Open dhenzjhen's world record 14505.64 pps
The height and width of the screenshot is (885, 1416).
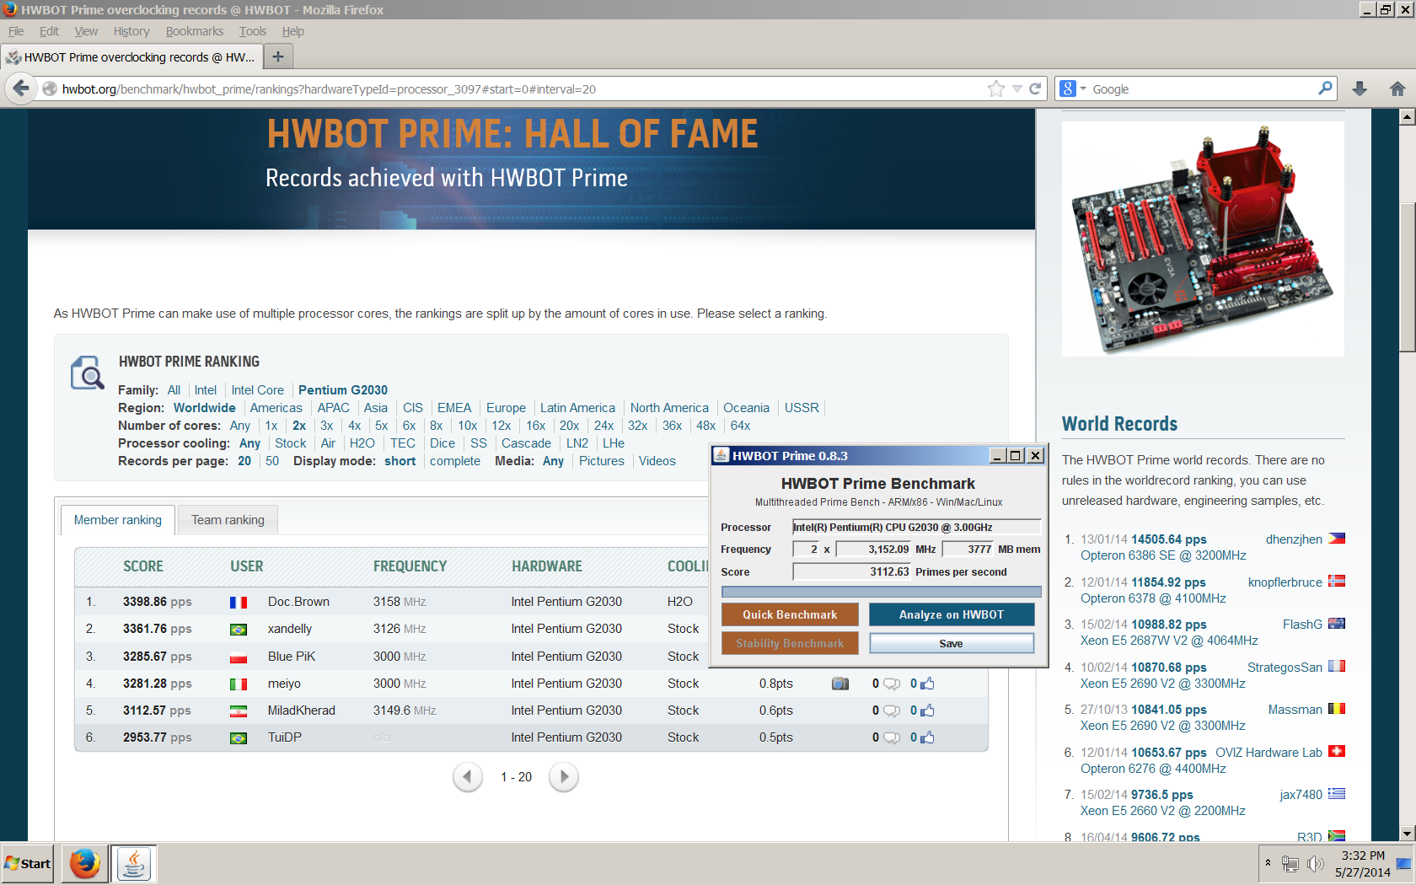point(1168,539)
